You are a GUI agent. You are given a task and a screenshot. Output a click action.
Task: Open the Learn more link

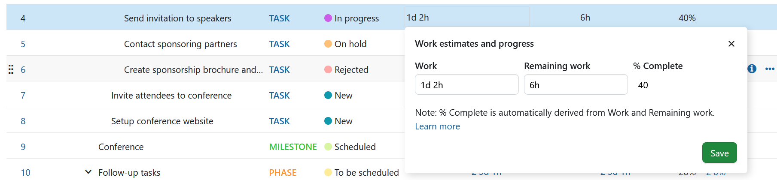point(437,126)
